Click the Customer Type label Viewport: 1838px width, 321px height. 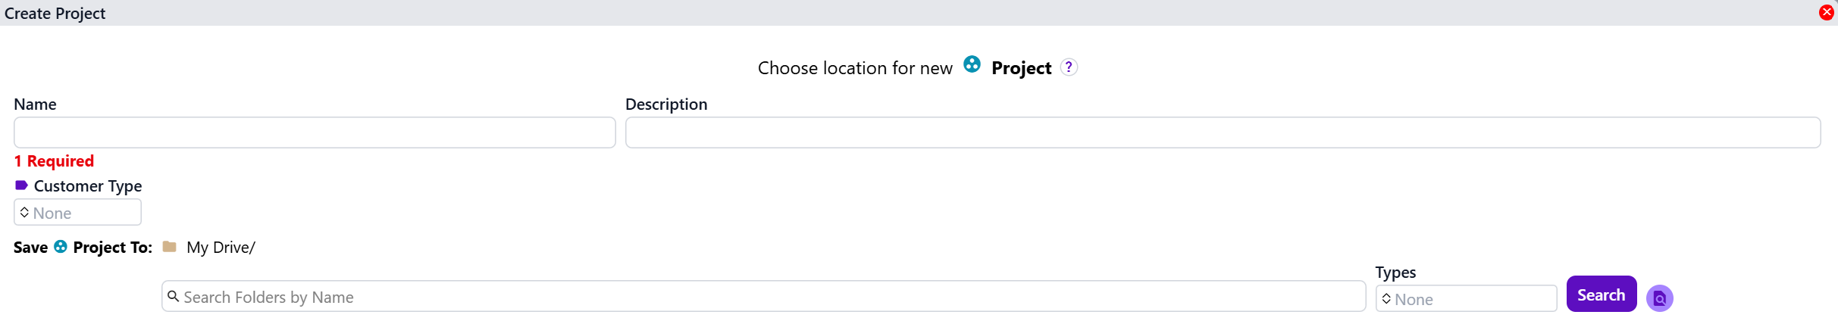(x=88, y=186)
